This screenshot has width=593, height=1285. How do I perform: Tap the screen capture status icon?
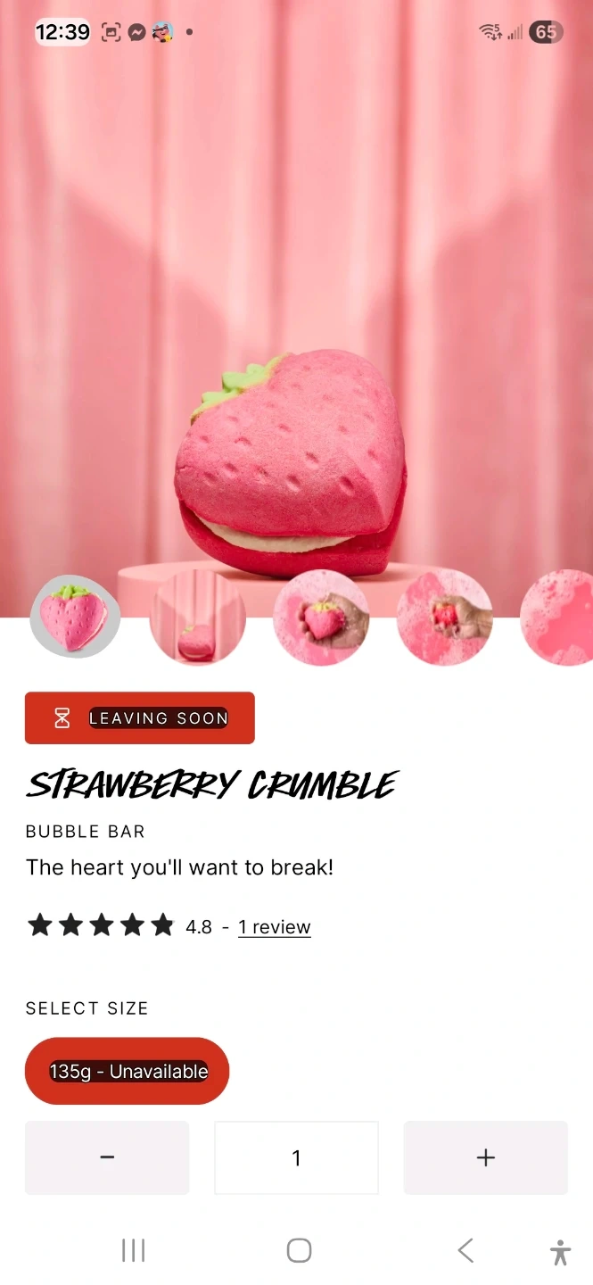111,32
